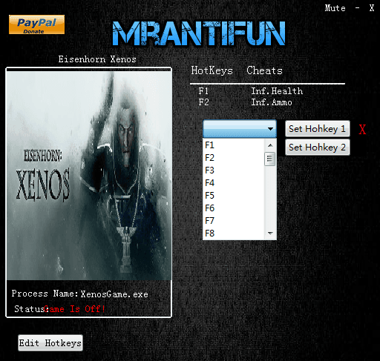Click the red X beside Set Hohkey 1
380x361 pixels.
362,129
